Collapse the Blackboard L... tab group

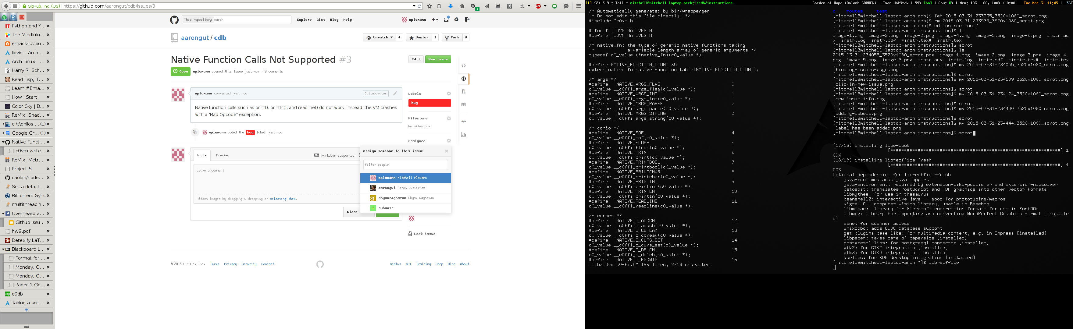pyautogui.click(x=3, y=249)
